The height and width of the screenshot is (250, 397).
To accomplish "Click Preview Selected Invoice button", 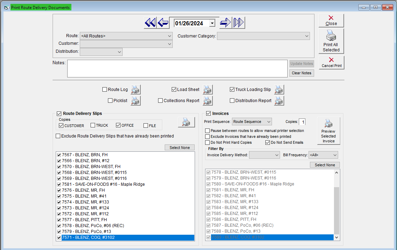I will [328, 131].
